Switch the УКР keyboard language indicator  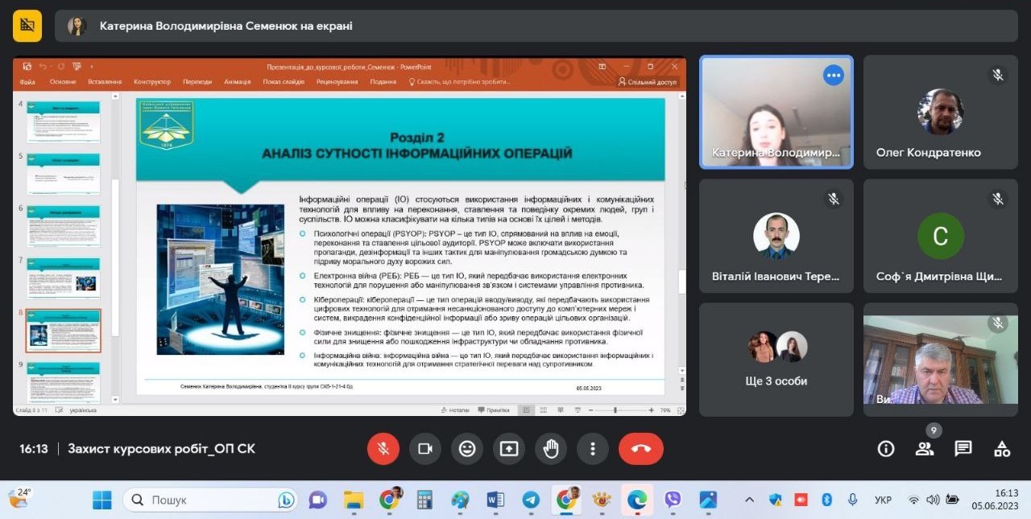pos(883,500)
